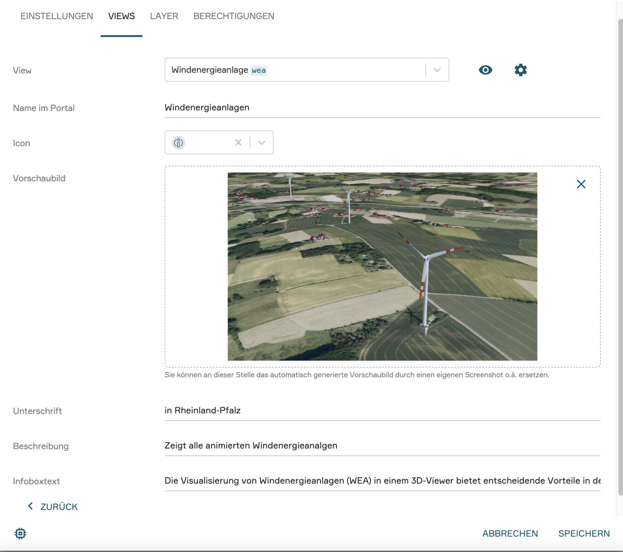Open the Icon dropdown chevron

tap(262, 143)
